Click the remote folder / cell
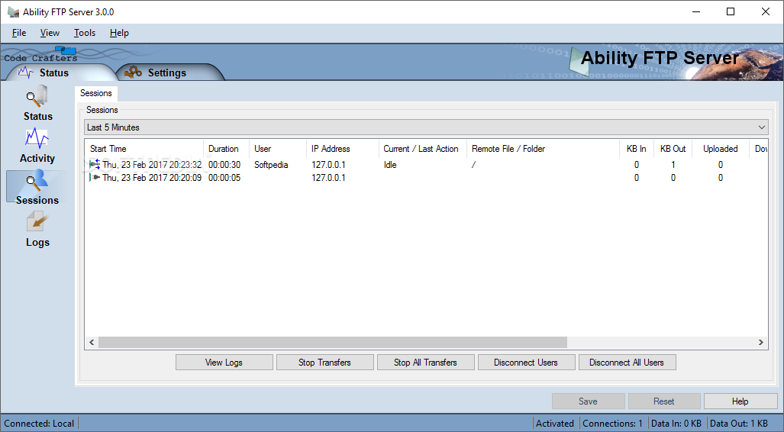The height and width of the screenshot is (432, 784). pyautogui.click(x=473, y=165)
